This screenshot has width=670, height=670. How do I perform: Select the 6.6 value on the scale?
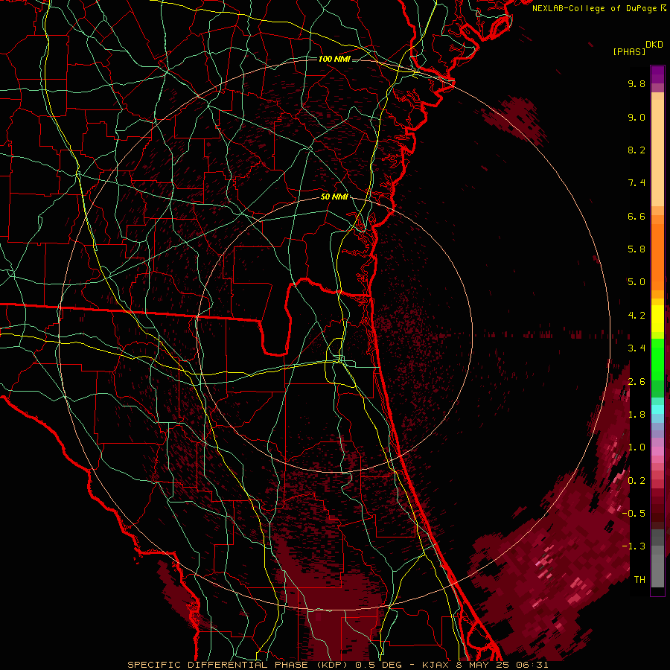point(636,216)
